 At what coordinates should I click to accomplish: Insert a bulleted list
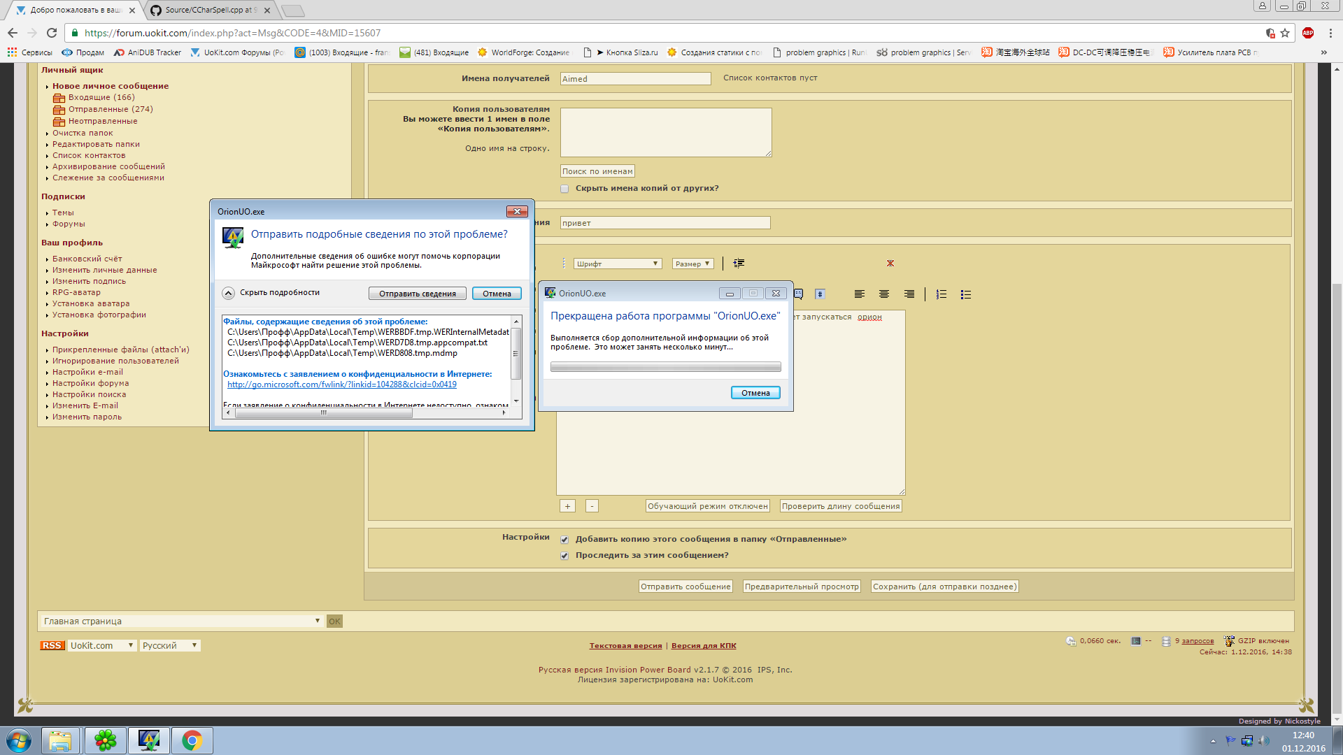coord(966,294)
